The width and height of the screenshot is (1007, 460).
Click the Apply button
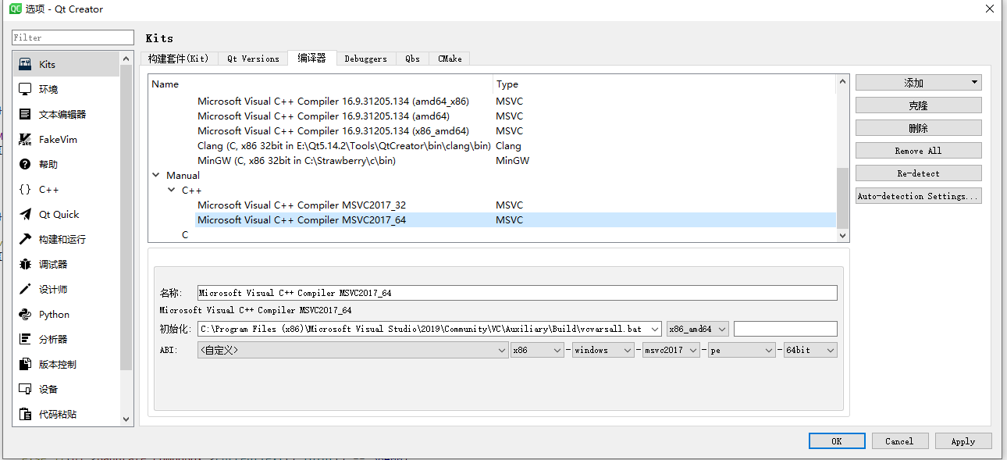[x=963, y=441]
